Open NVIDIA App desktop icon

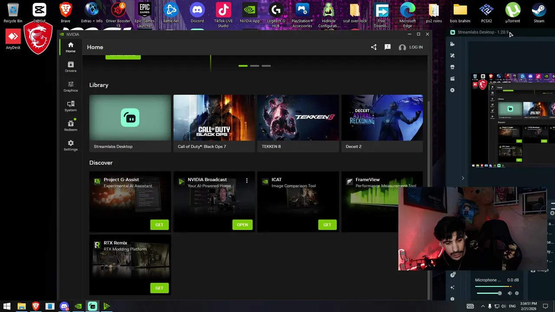coord(250,13)
